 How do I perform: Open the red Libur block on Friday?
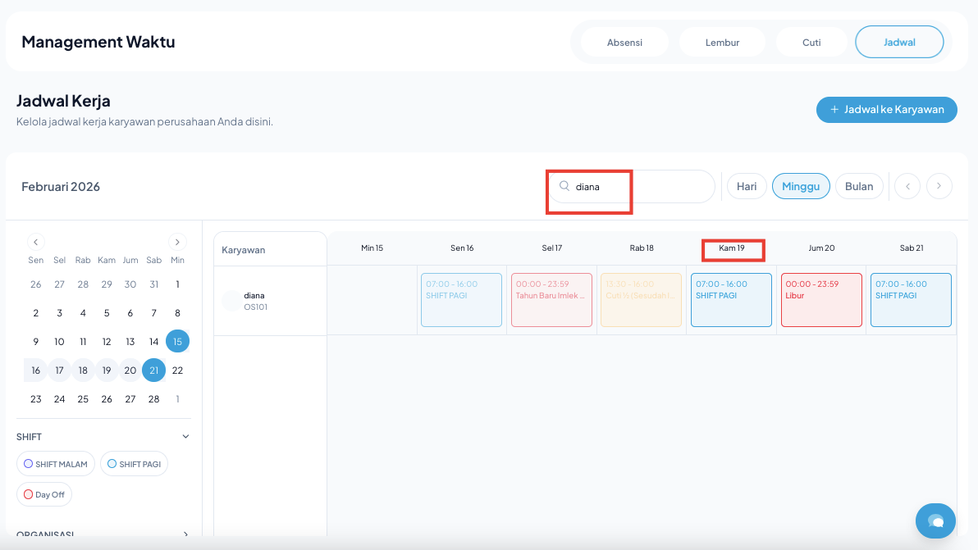pyautogui.click(x=821, y=300)
